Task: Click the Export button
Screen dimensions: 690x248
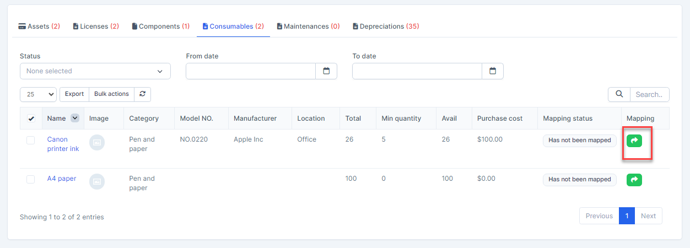Action: [x=74, y=94]
